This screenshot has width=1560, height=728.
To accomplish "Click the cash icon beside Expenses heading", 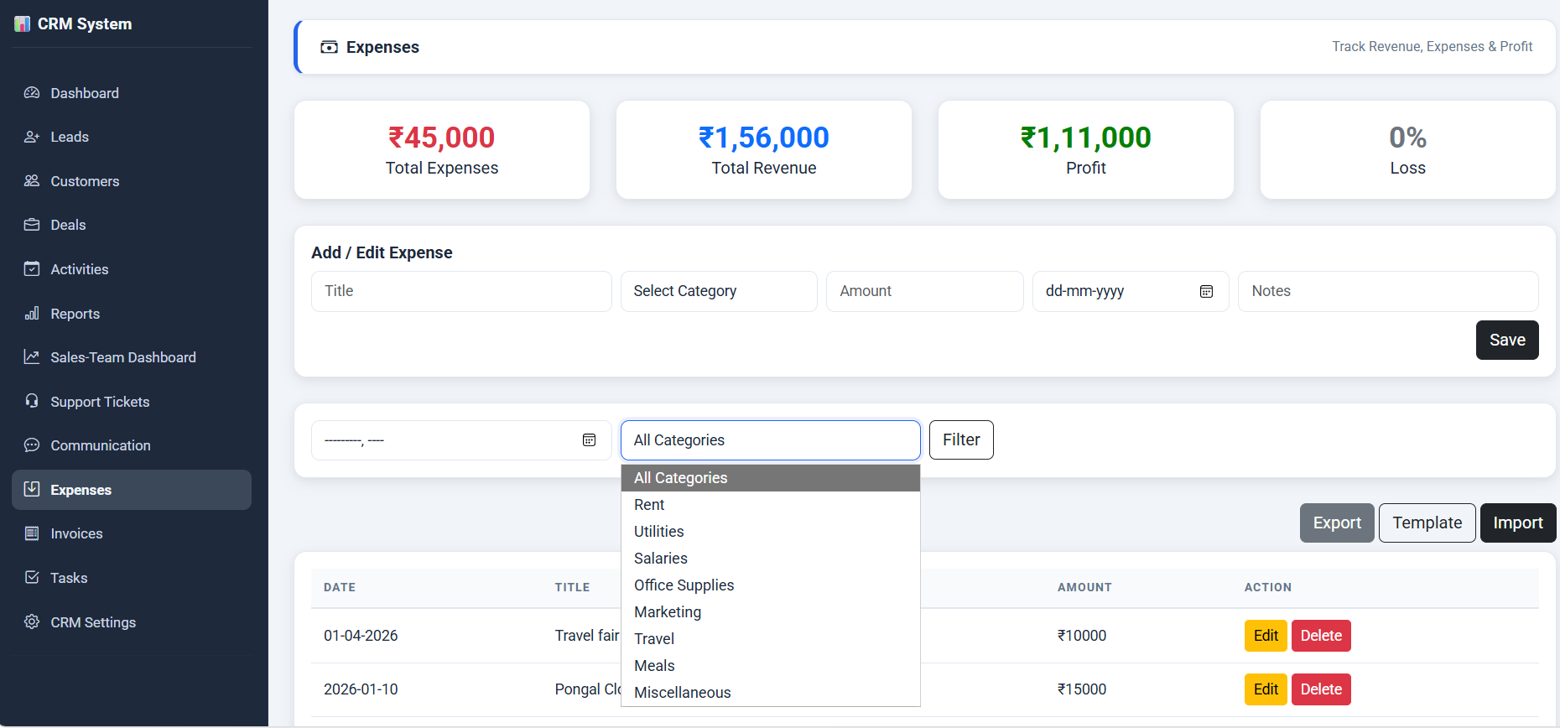I will pos(330,47).
